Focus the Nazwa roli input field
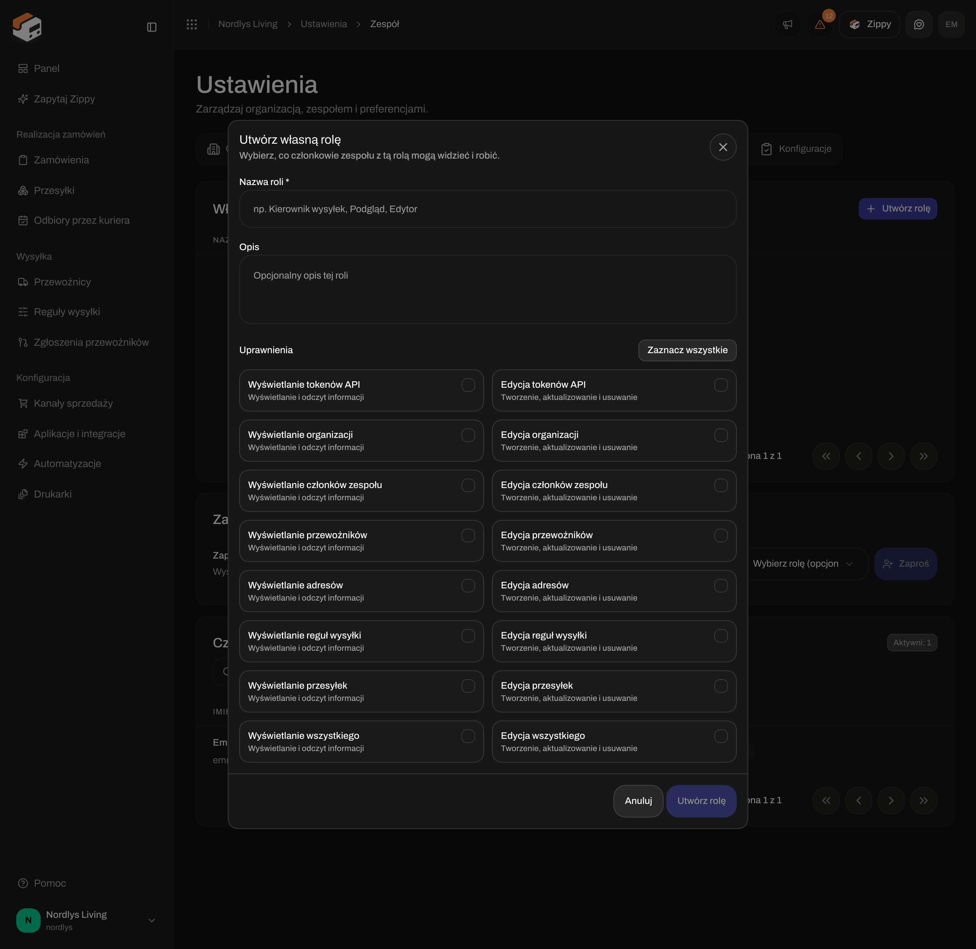The image size is (976, 949). point(488,209)
